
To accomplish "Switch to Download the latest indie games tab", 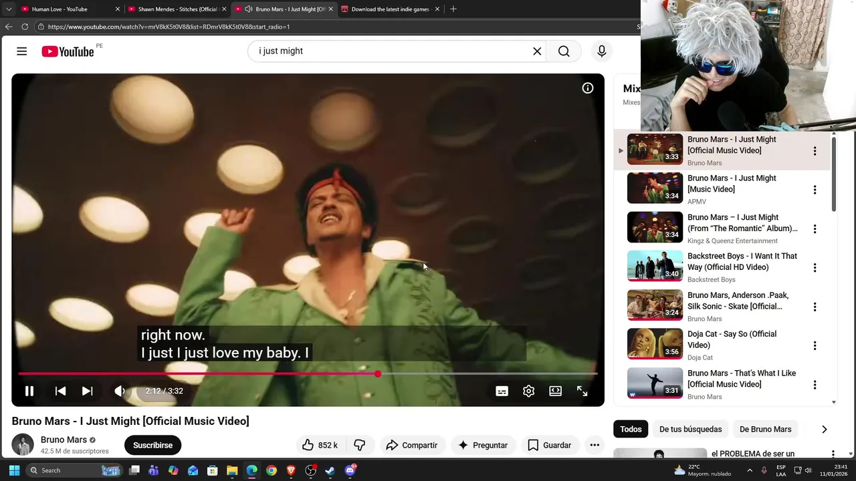I will (389, 9).
